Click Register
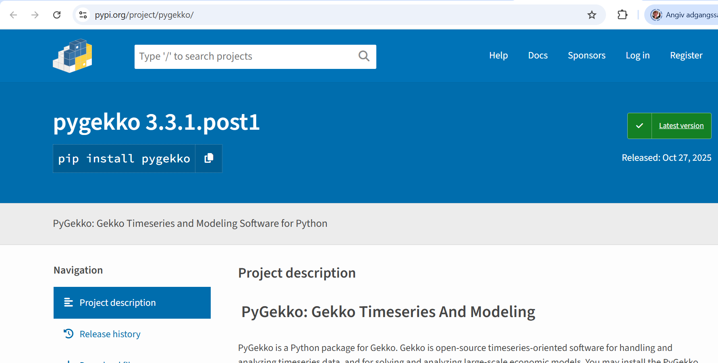 (x=686, y=56)
